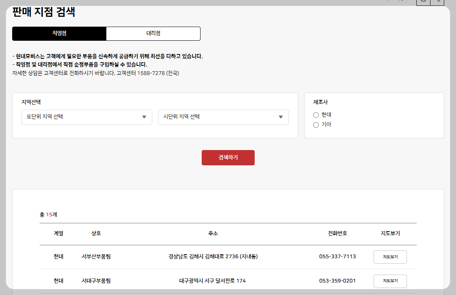The height and width of the screenshot is (295, 456).
Task: Select the 현대 manufacturer radio button
Action: click(316, 115)
